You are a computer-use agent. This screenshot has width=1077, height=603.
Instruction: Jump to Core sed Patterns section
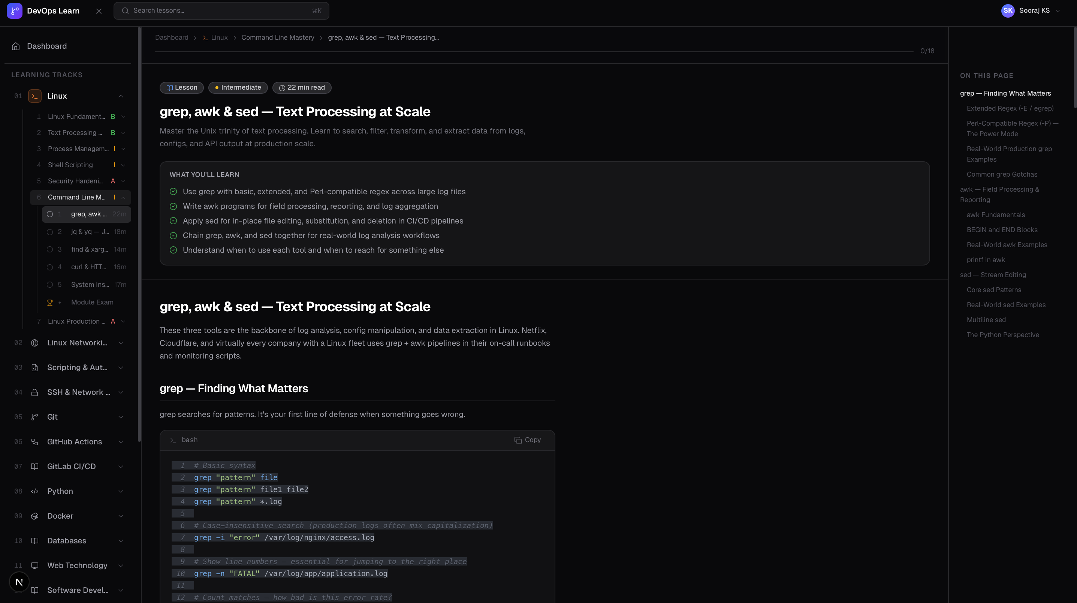[x=994, y=290]
